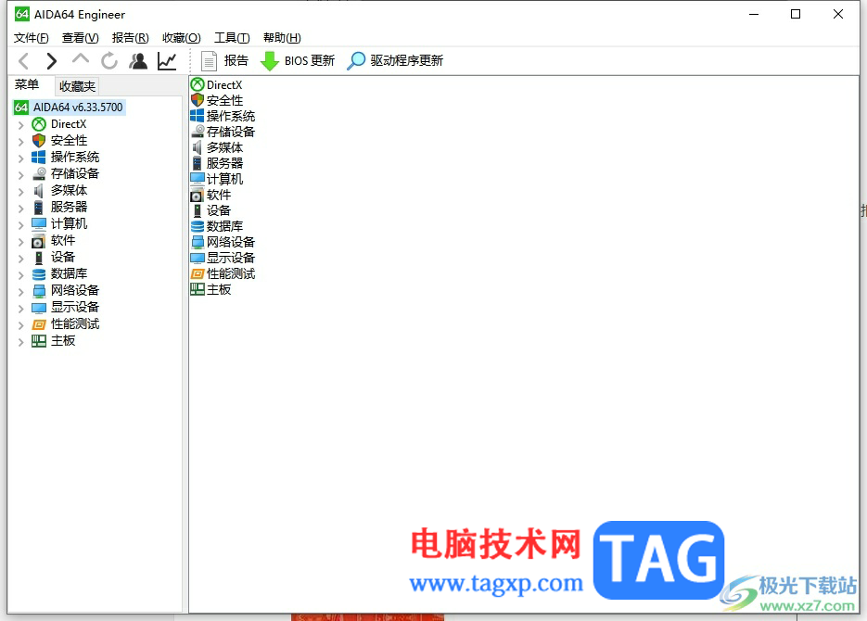Open the 帮助(H) menu

[x=282, y=38]
